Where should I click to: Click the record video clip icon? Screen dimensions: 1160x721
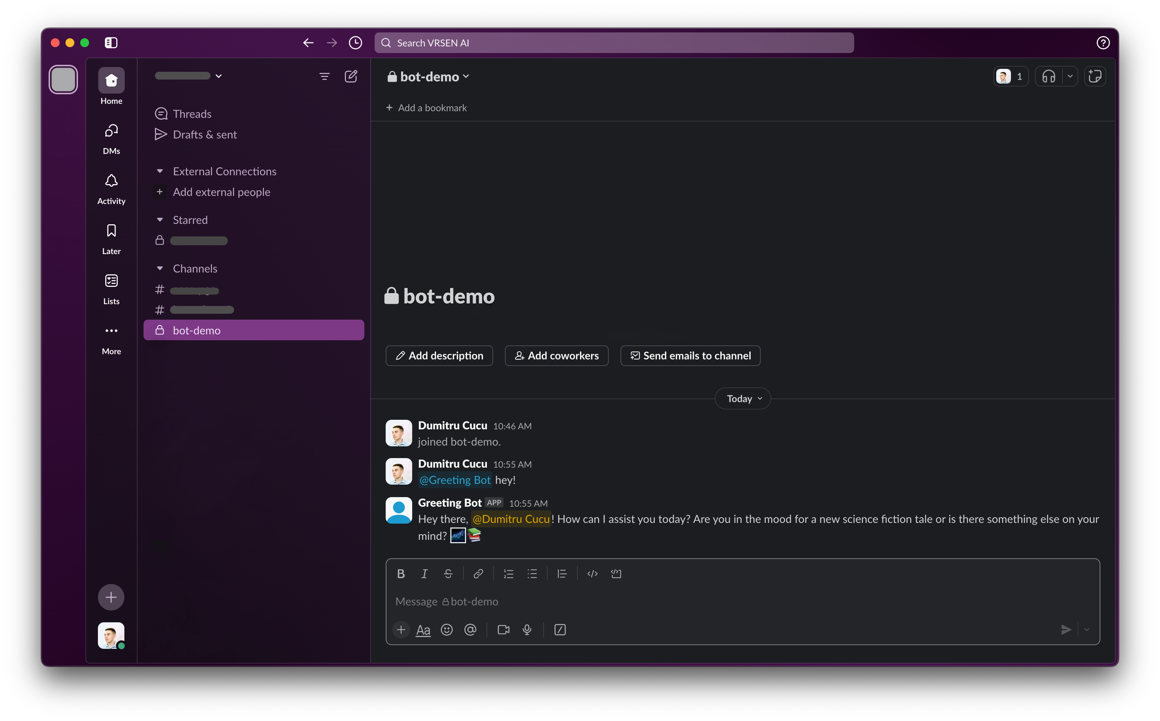(503, 630)
